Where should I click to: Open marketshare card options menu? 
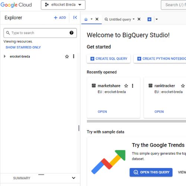[132, 86]
